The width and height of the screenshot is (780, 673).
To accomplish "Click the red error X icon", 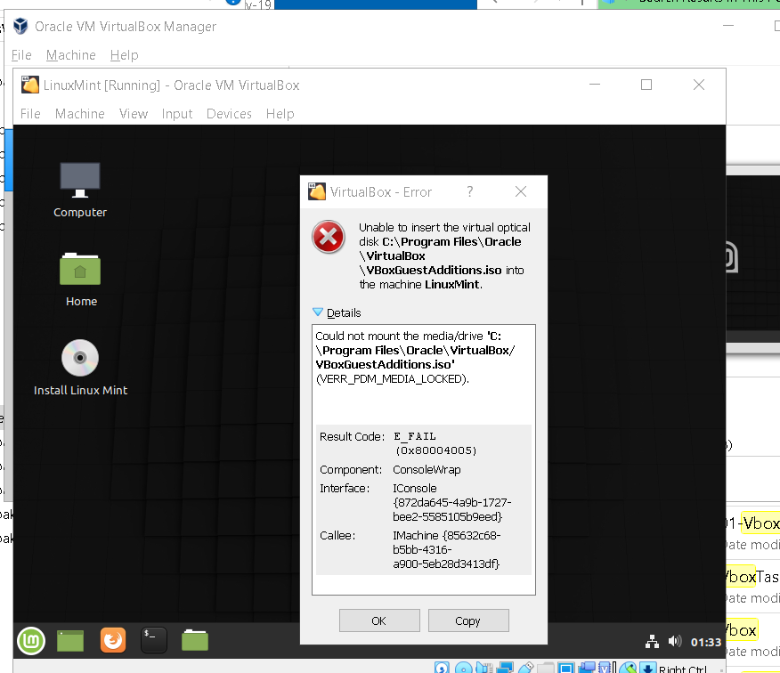I will click(x=329, y=237).
